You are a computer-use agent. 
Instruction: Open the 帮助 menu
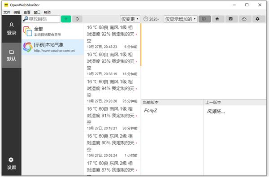[47, 12]
